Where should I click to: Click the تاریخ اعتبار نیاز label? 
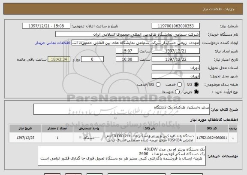pyautogui.click(x=226, y=59)
